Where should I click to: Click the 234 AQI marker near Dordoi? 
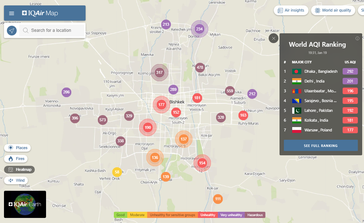(199, 29)
